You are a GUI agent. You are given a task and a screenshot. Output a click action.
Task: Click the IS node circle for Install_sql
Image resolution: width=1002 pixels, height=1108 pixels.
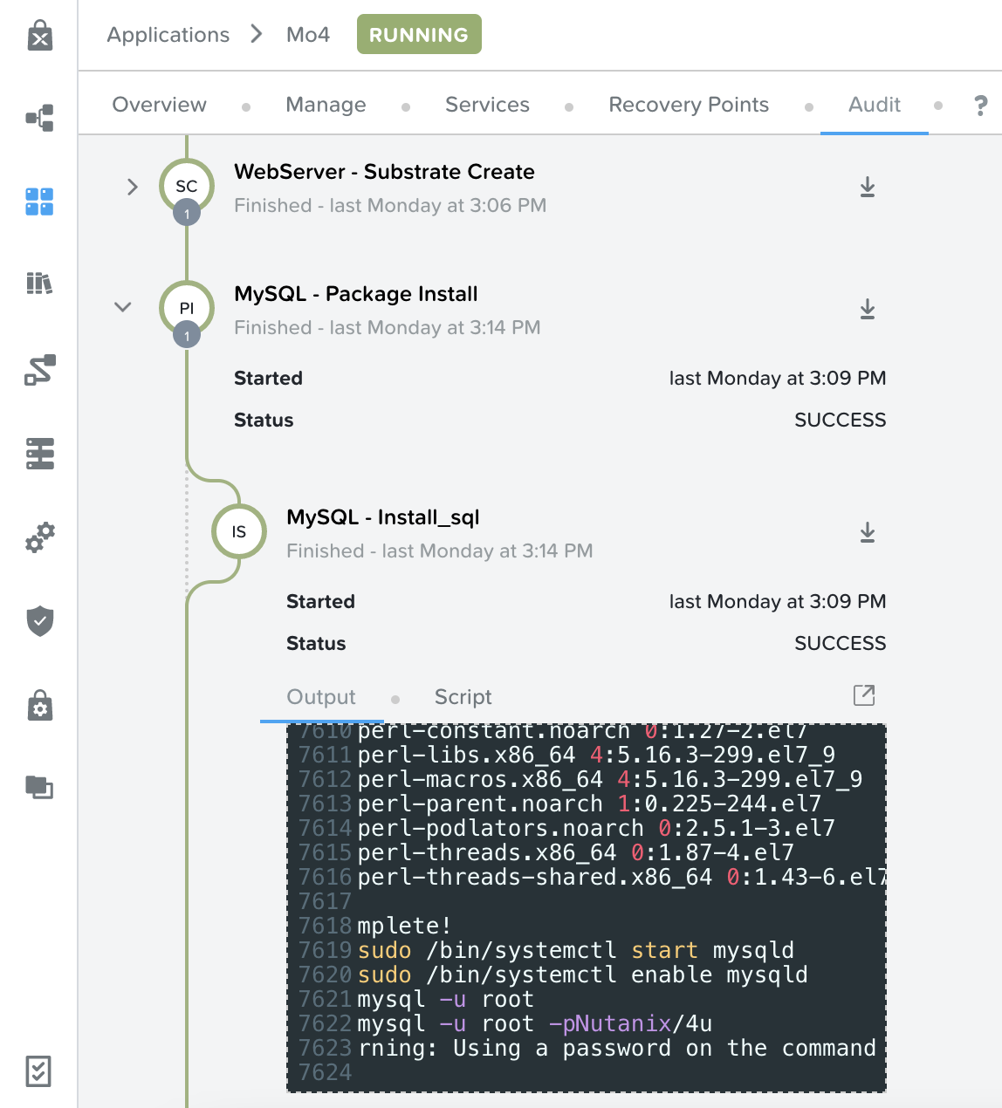[x=239, y=531]
